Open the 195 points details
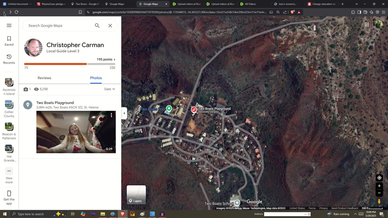 [106, 59]
